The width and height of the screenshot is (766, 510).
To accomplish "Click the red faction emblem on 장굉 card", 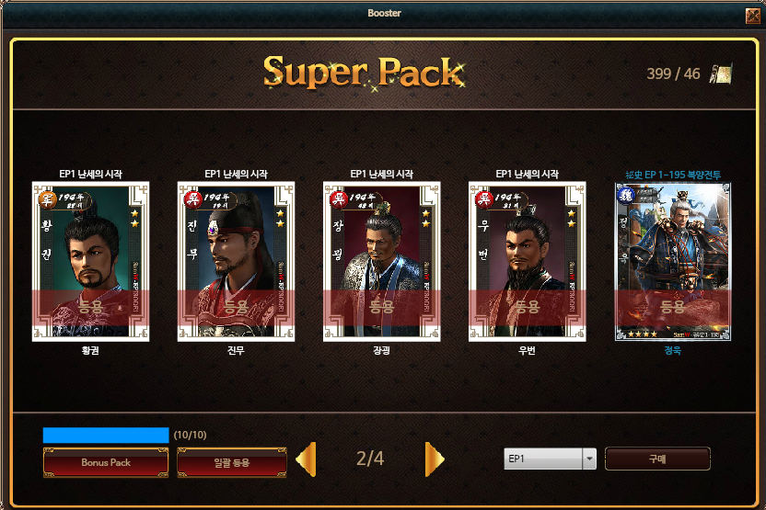I will pos(338,198).
